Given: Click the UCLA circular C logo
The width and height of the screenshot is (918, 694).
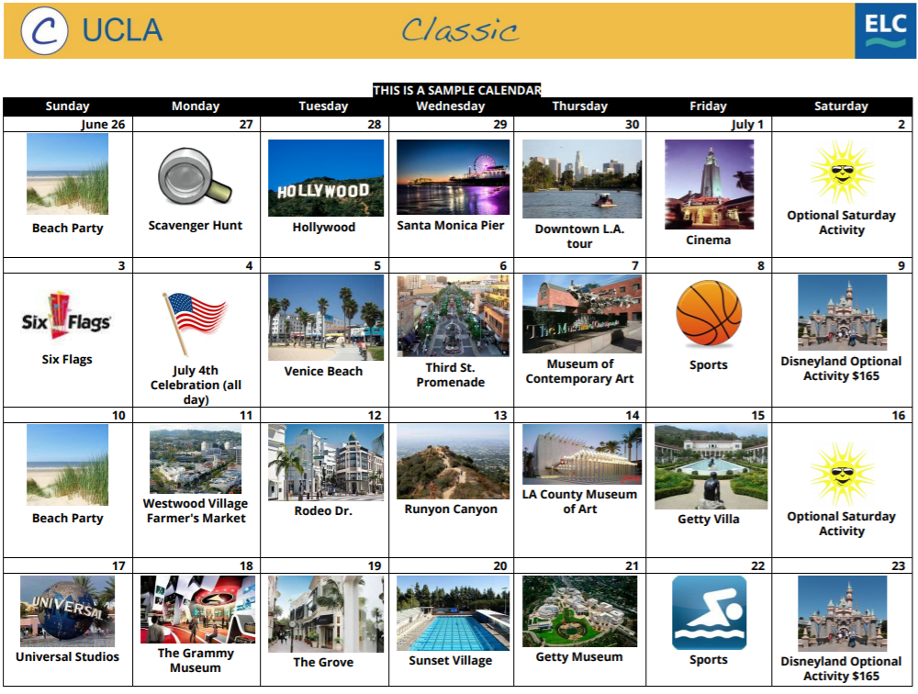Looking at the screenshot, I should [x=44, y=30].
